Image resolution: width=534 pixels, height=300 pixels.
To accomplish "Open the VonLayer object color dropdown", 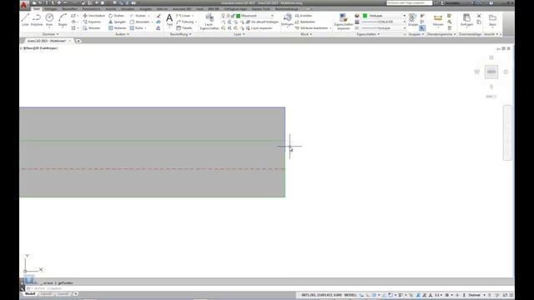I will point(404,16).
